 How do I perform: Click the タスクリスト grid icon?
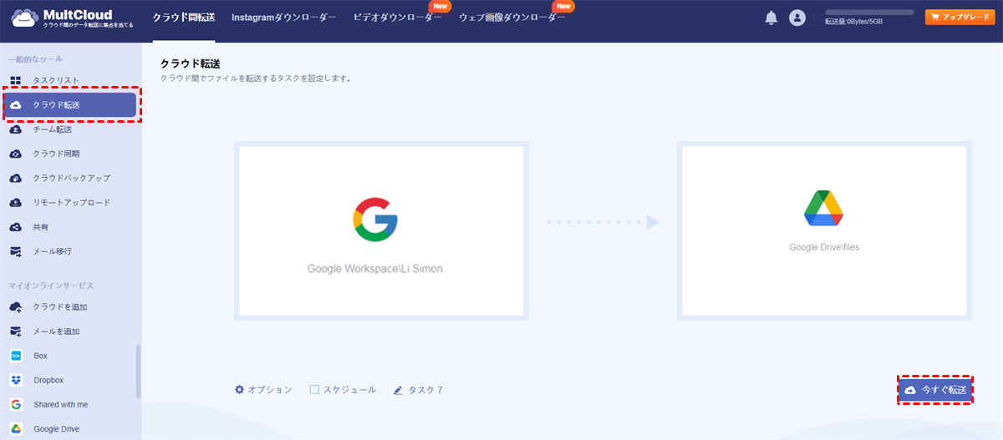tap(15, 81)
